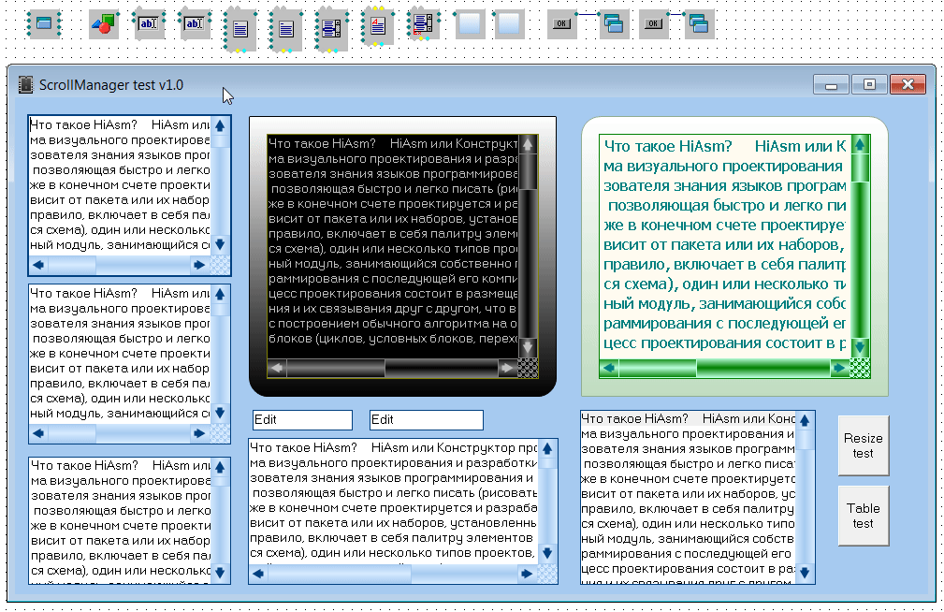Click the down arrow of the bottom-left text panel
The height and width of the screenshot is (612, 944).
tap(221, 573)
